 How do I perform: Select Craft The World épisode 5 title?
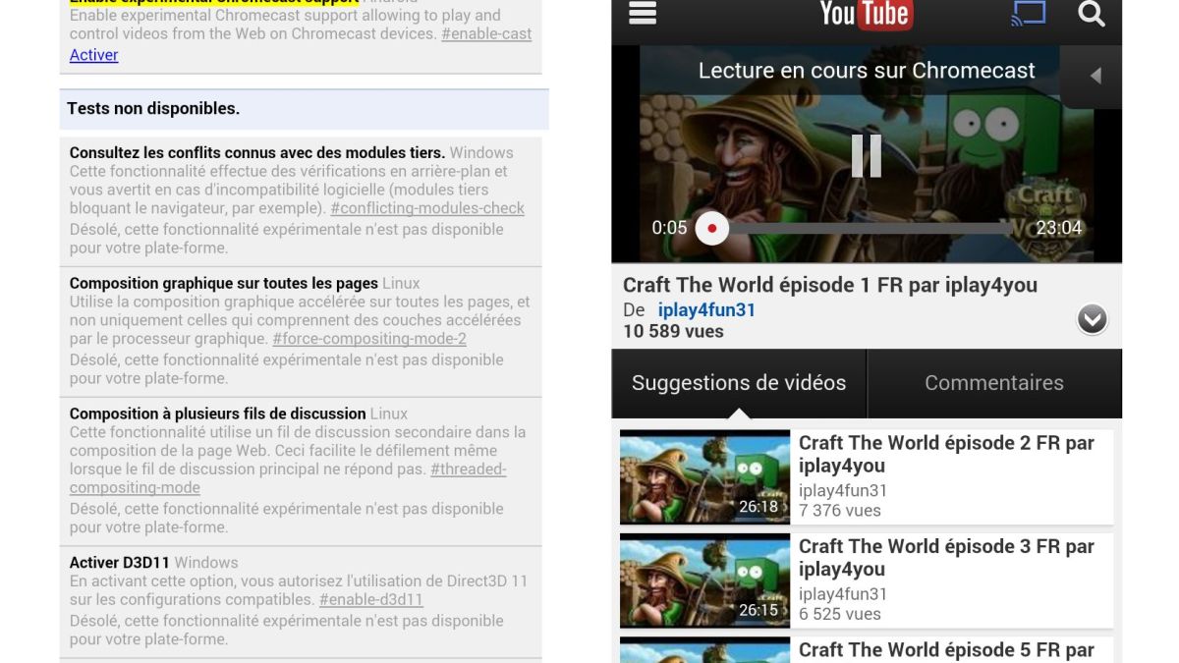(945, 649)
